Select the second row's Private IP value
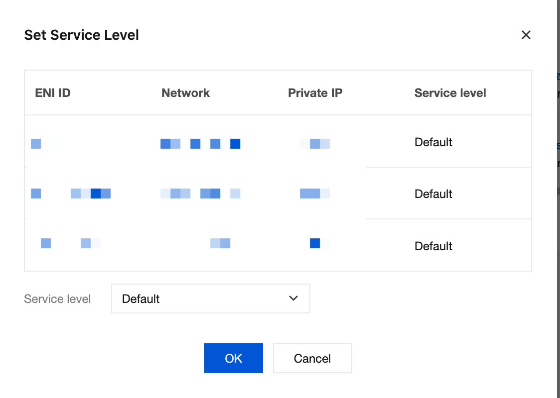Image resolution: width=560 pixels, height=398 pixels. tap(315, 194)
